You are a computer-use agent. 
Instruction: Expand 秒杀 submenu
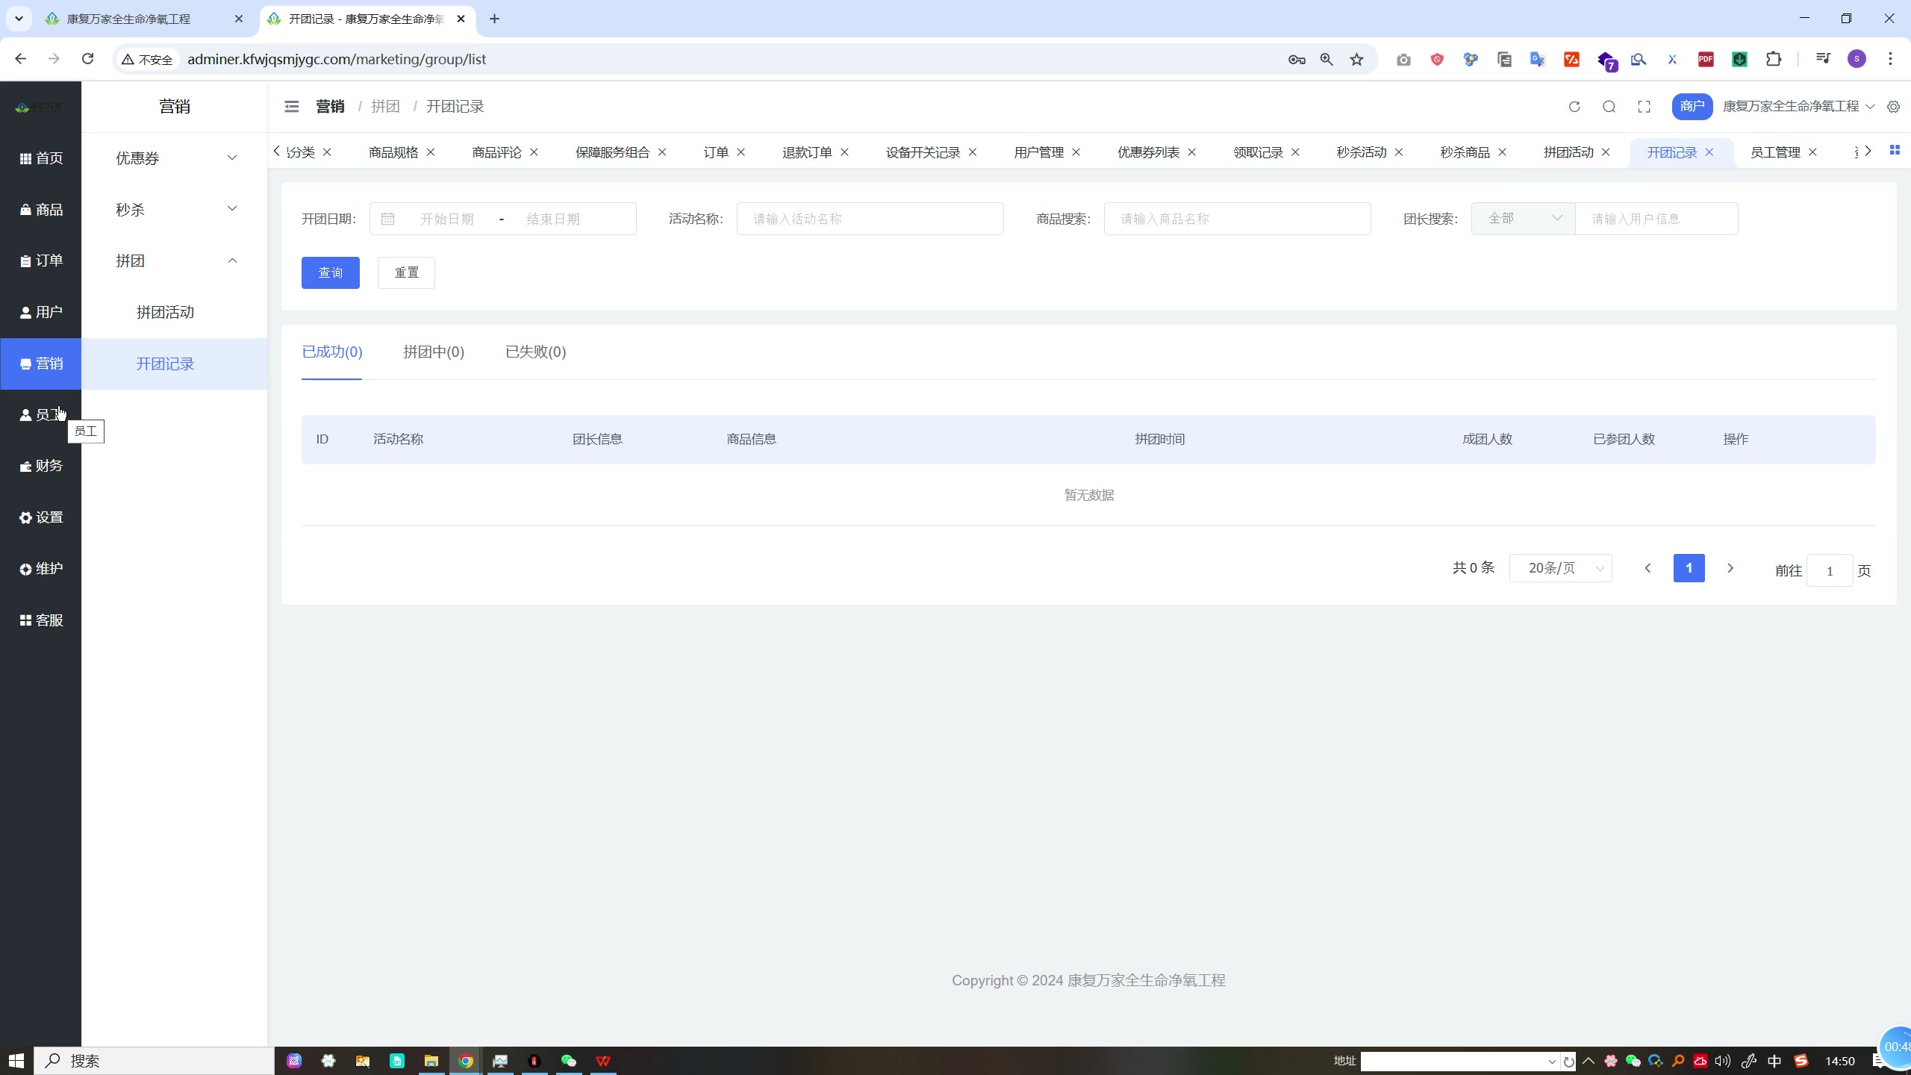[174, 210]
